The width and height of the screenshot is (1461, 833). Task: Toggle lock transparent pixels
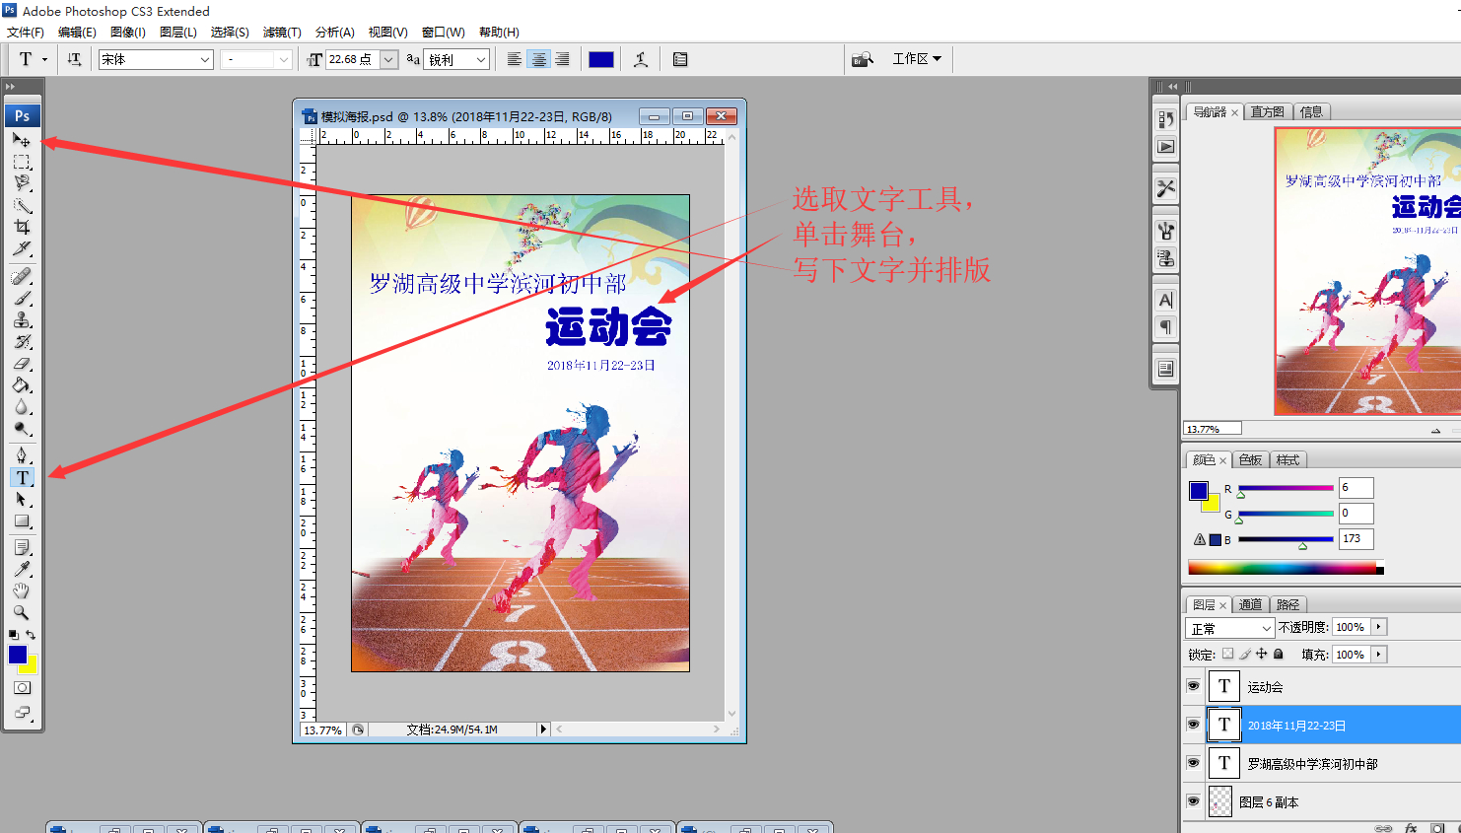pyautogui.click(x=1227, y=654)
